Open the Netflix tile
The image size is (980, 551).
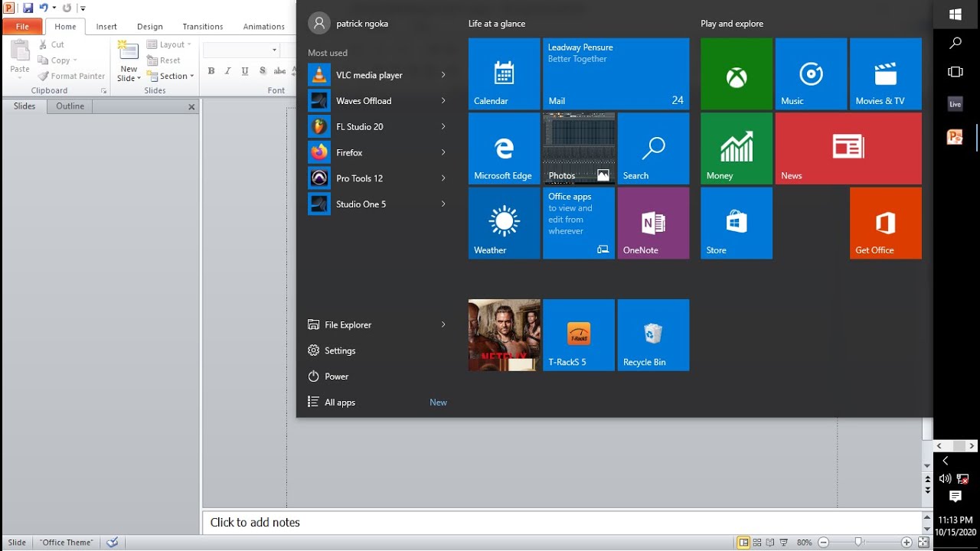[x=504, y=335]
